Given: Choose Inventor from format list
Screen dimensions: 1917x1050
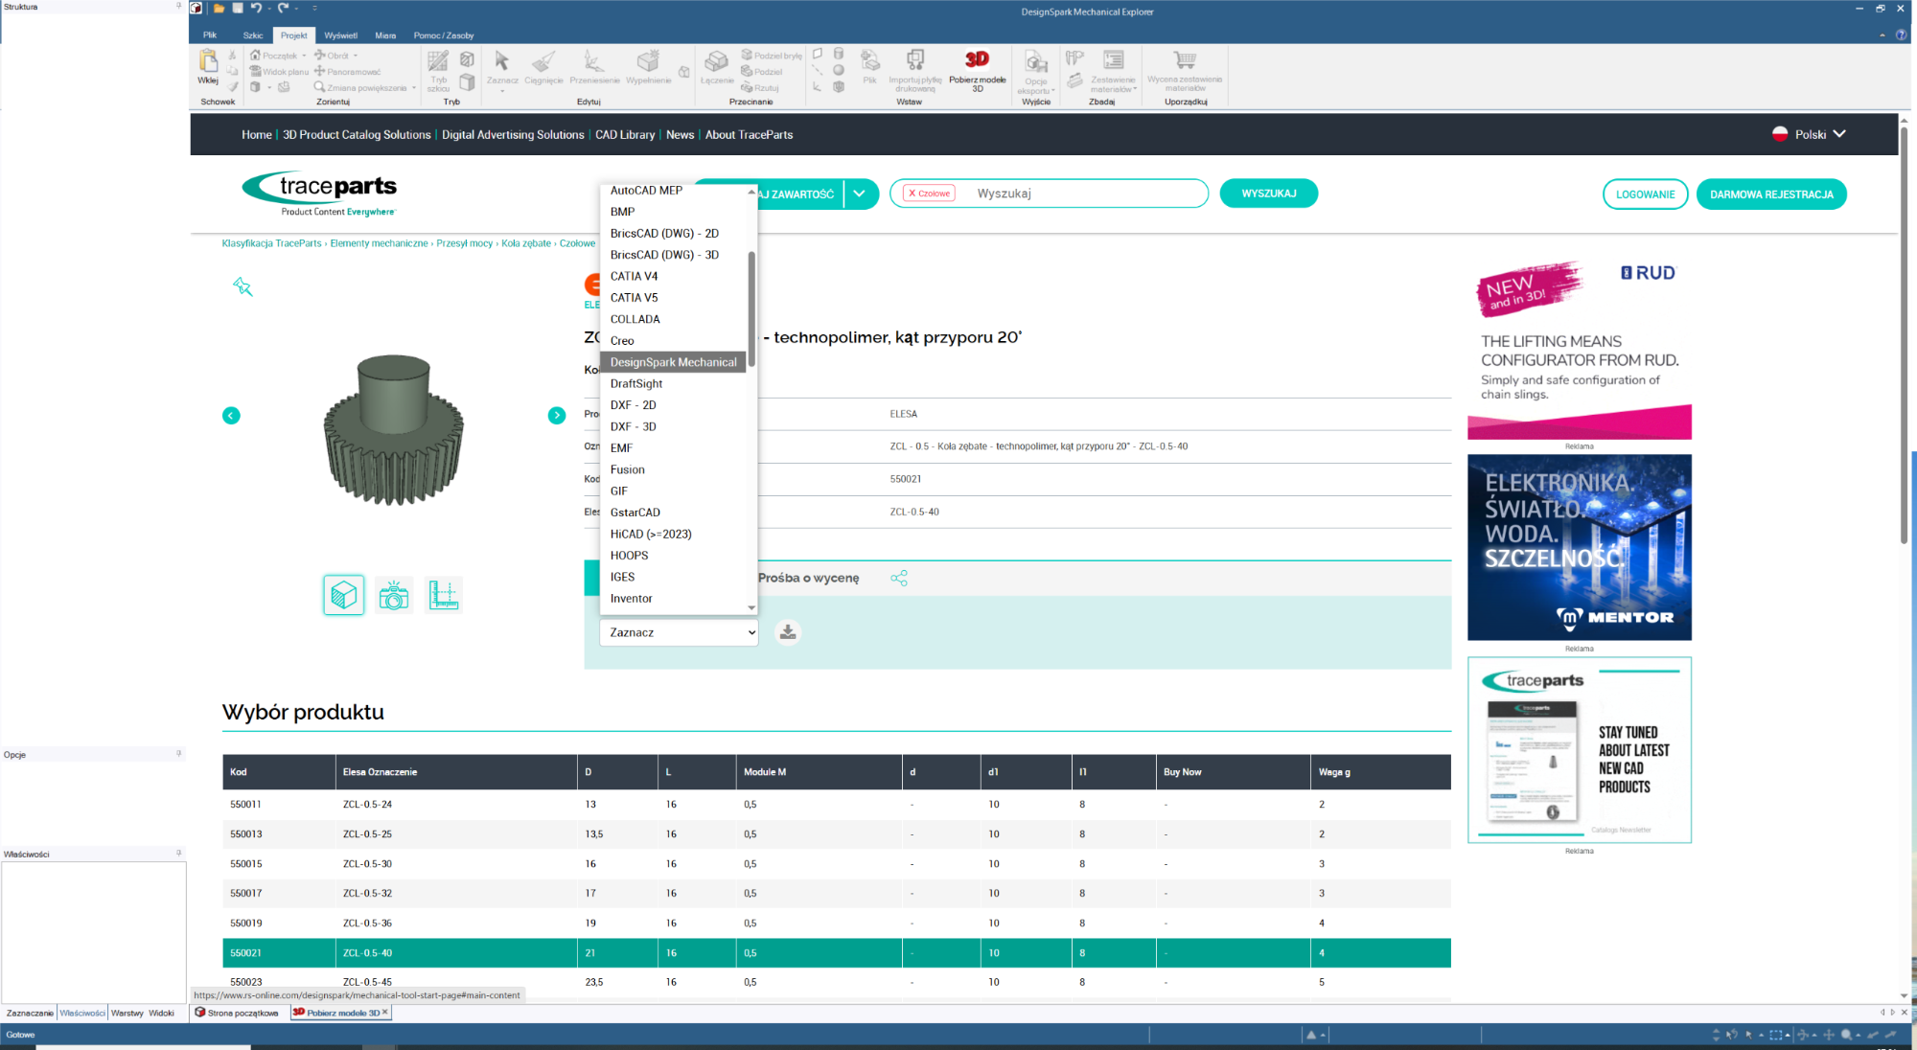Looking at the screenshot, I should tap(673, 599).
